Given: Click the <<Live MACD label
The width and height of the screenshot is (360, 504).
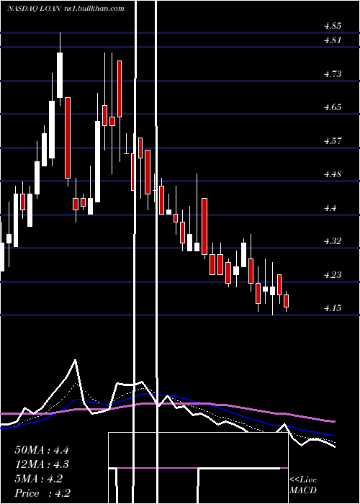Looking at the screenshot, I should pos(303,485).
